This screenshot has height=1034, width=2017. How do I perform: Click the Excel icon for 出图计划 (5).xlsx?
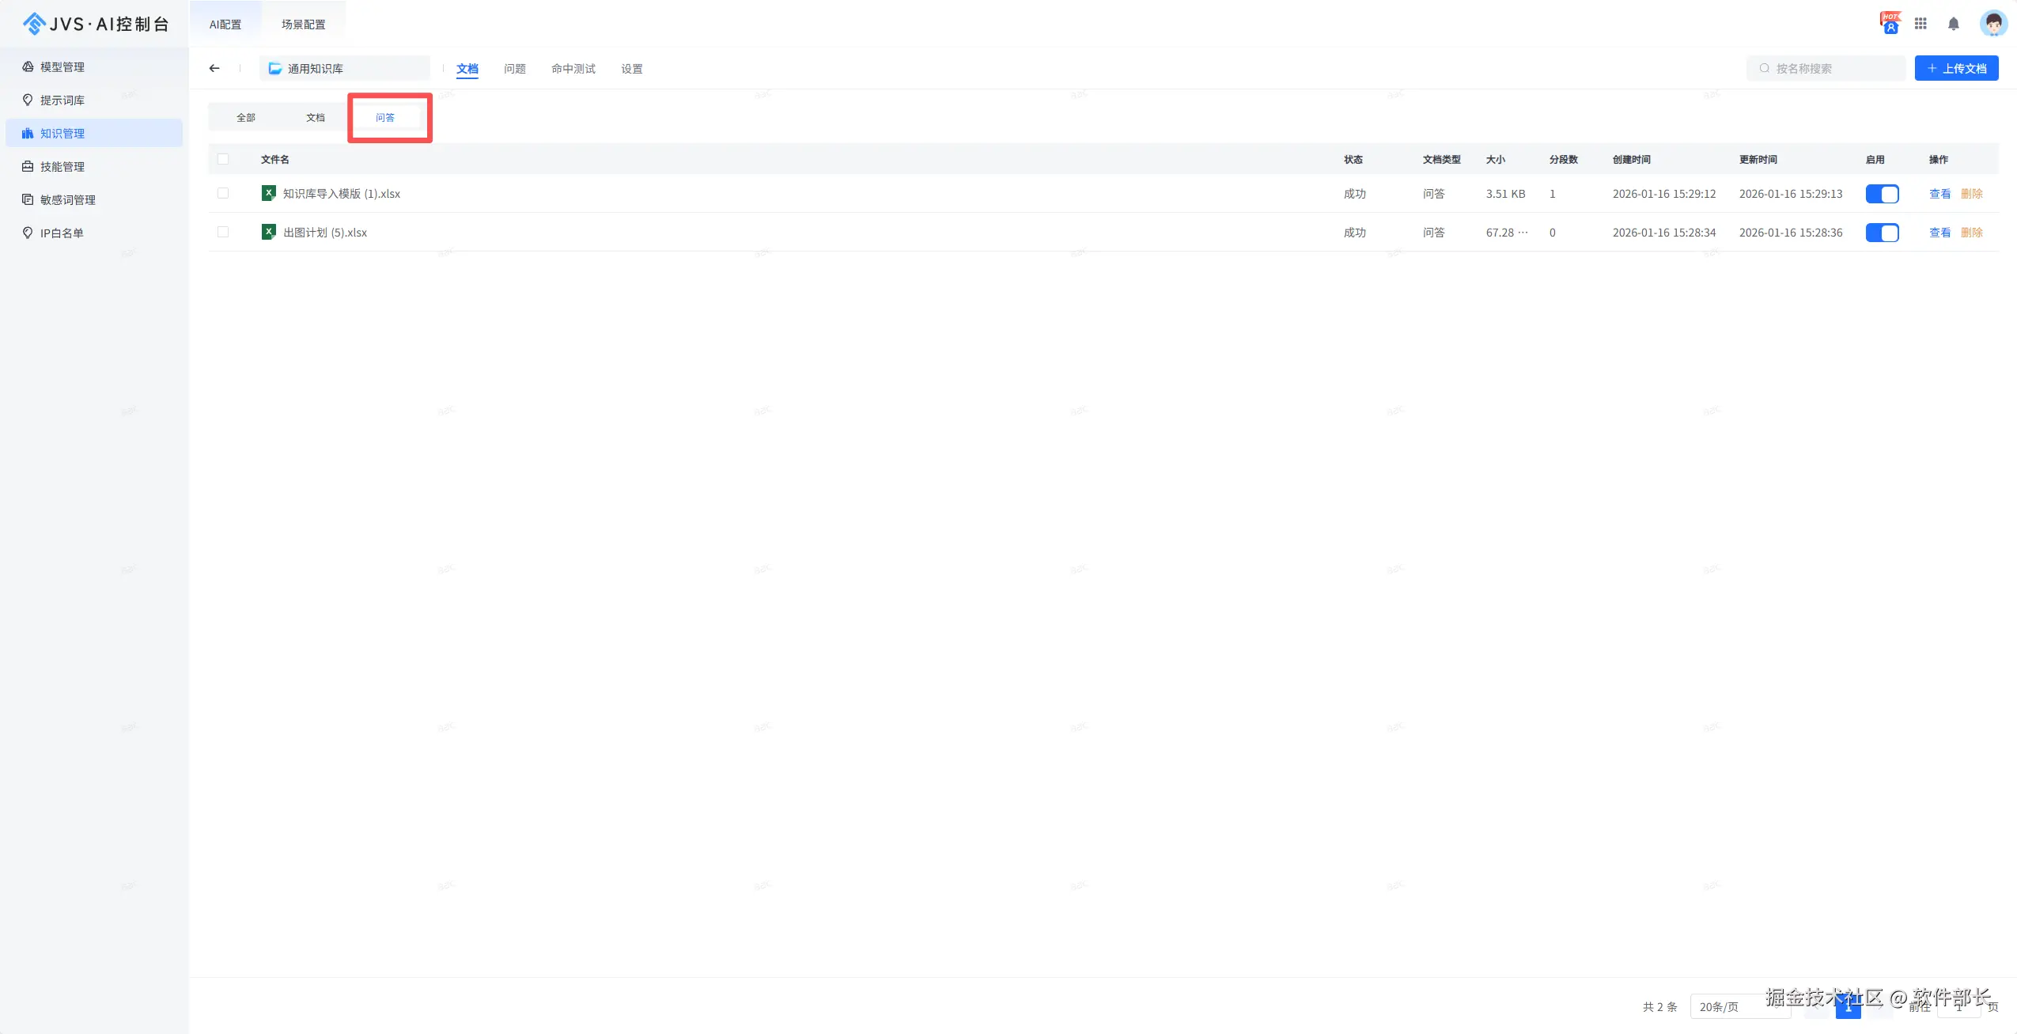pos(269,232)
